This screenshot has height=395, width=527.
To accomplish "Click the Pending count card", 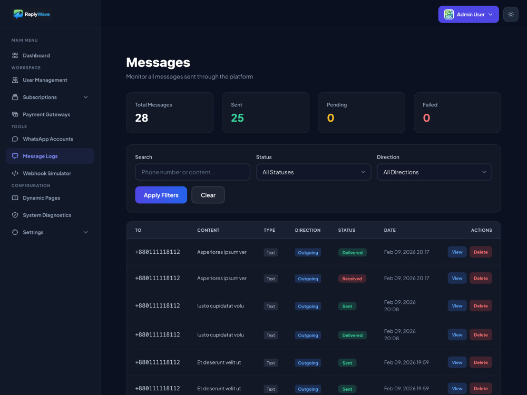I will point(362,113).
